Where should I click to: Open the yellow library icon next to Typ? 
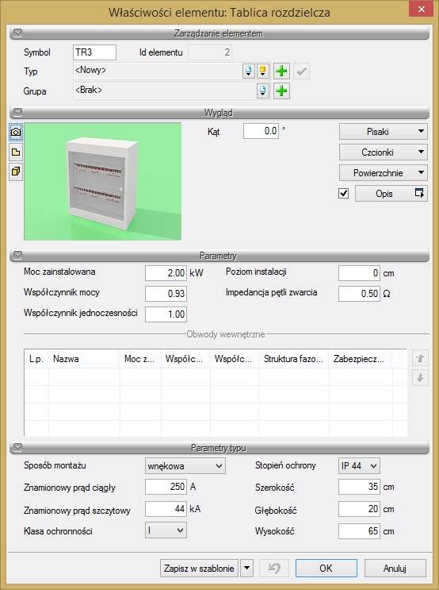[263, 71]
